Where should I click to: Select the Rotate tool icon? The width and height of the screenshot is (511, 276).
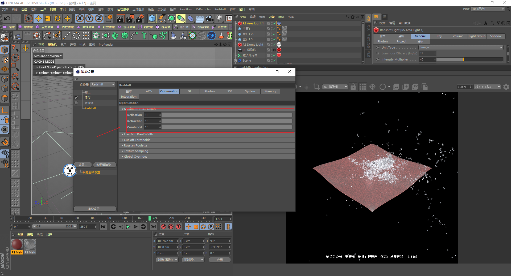tap(57, 18)
